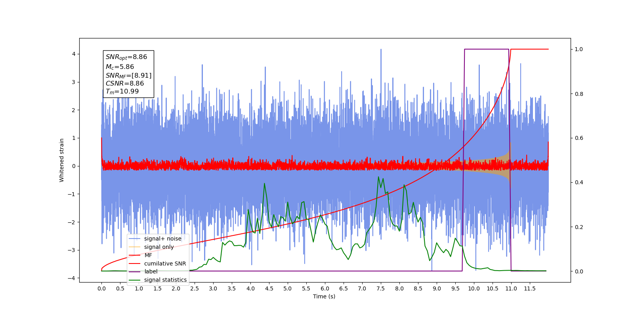The height and width of the screenshot is (317, 634).
Task: Click the blue line swatch in the legend
Action: pos(135,239)
